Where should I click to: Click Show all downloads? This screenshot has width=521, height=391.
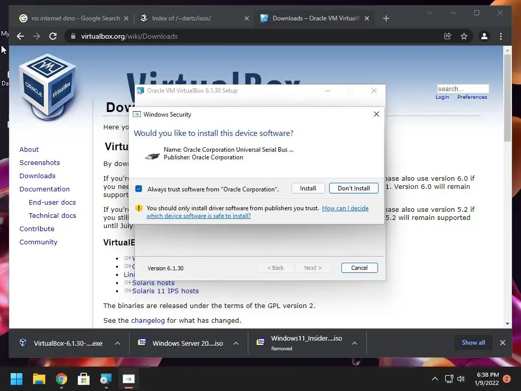coord(474,343)
